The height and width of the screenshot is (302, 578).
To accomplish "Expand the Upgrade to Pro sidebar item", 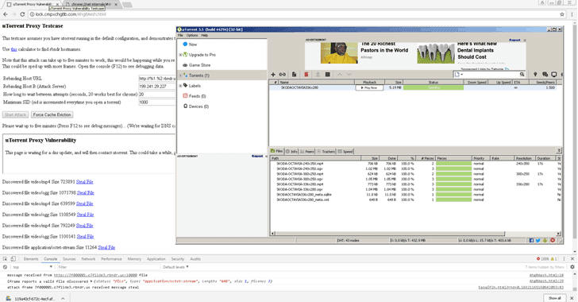I will pyautogui.click(x=180, y=55).
